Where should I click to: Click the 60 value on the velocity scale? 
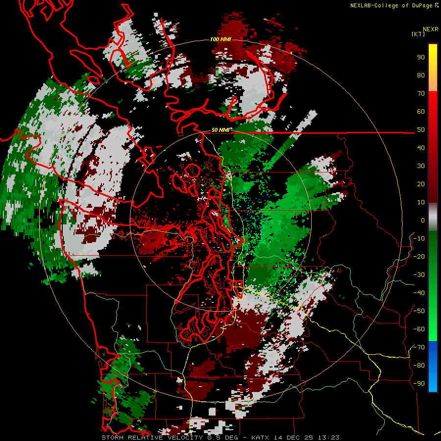[421, 112]
